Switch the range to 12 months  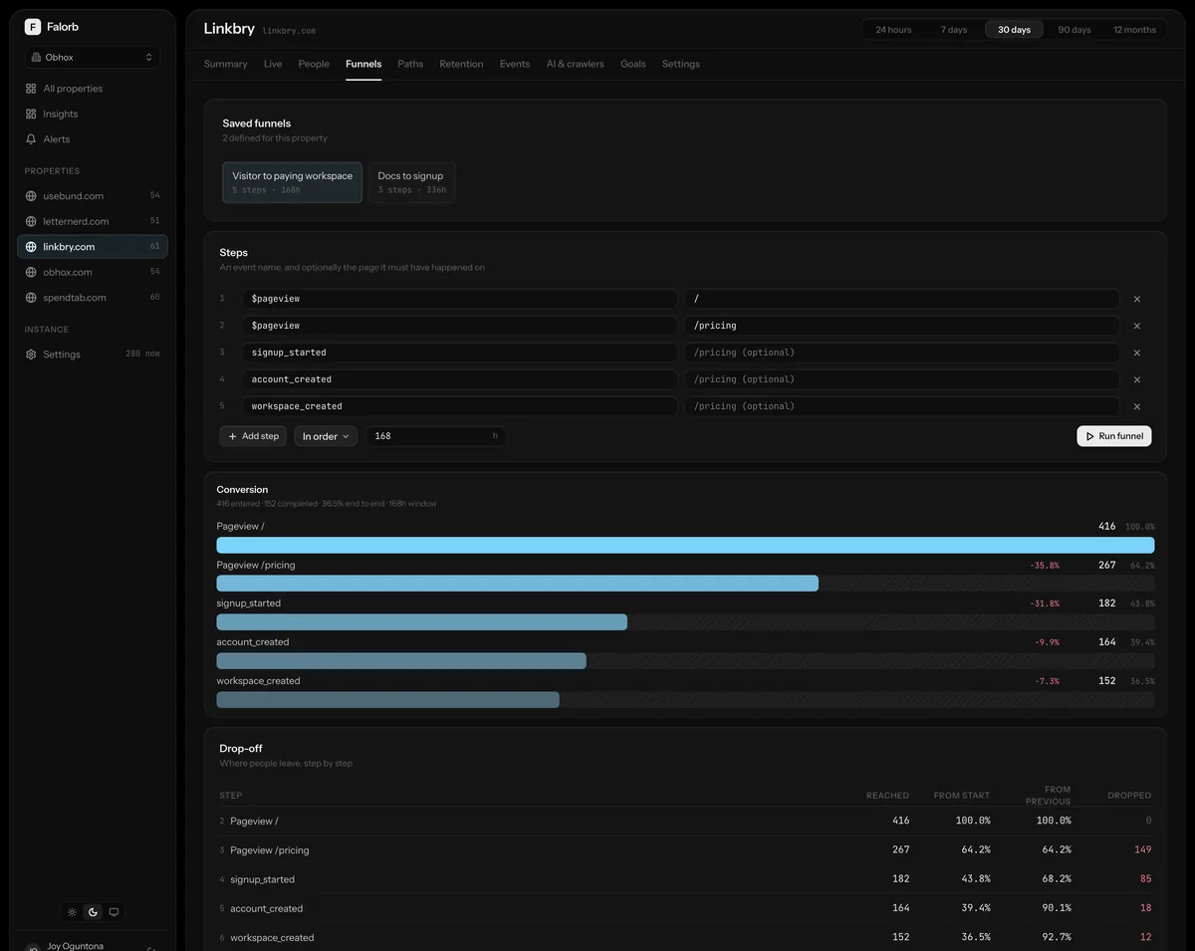click(1134, 30)
